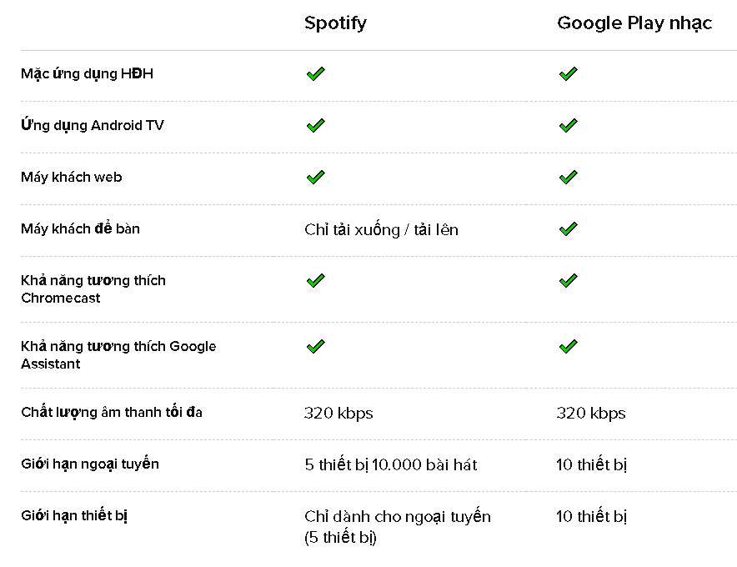Click Google Play checkmark for Máy khách web
The height and width of the screenshot is (567, 737).
(x=568, y=178)
